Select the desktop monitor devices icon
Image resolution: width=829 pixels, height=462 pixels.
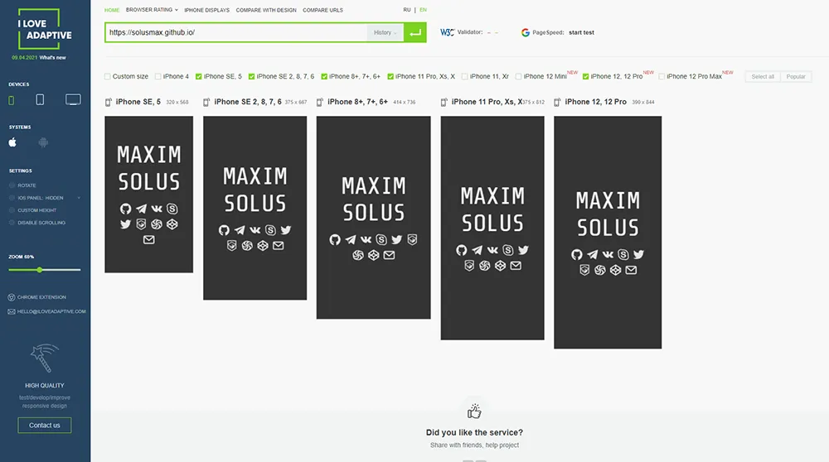[73, 99]
